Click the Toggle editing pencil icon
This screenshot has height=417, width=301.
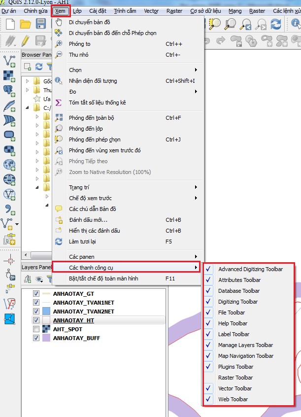pyautogui.click(x=26, y=41)
